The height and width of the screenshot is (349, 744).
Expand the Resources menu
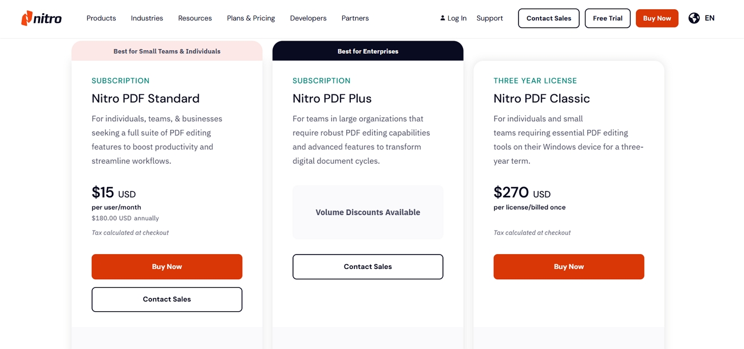[195, 18]
